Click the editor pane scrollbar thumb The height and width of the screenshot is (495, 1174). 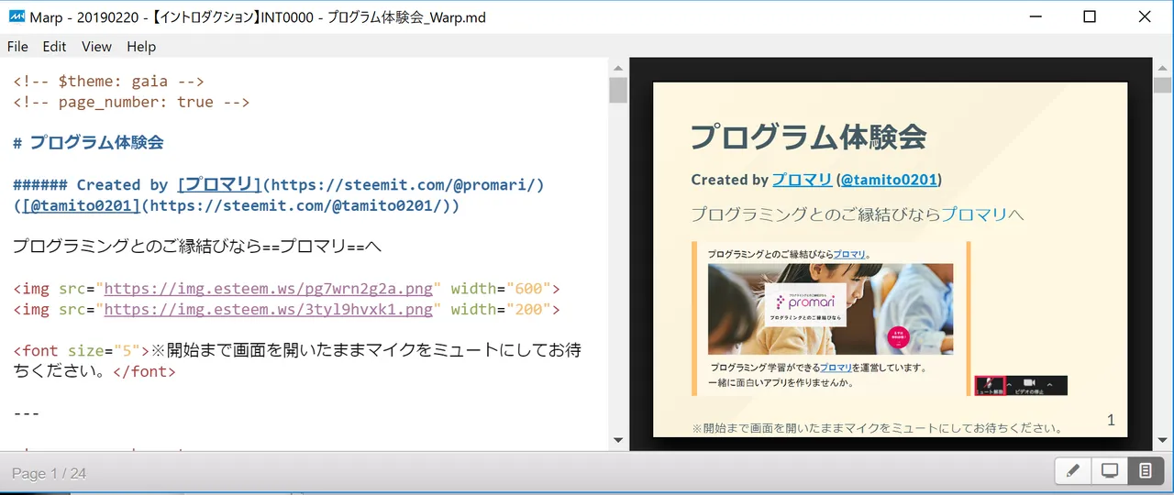point(618,91)
